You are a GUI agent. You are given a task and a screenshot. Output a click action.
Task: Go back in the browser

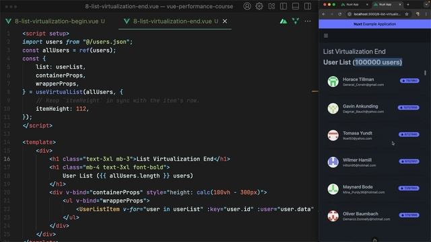click(323, 14)
